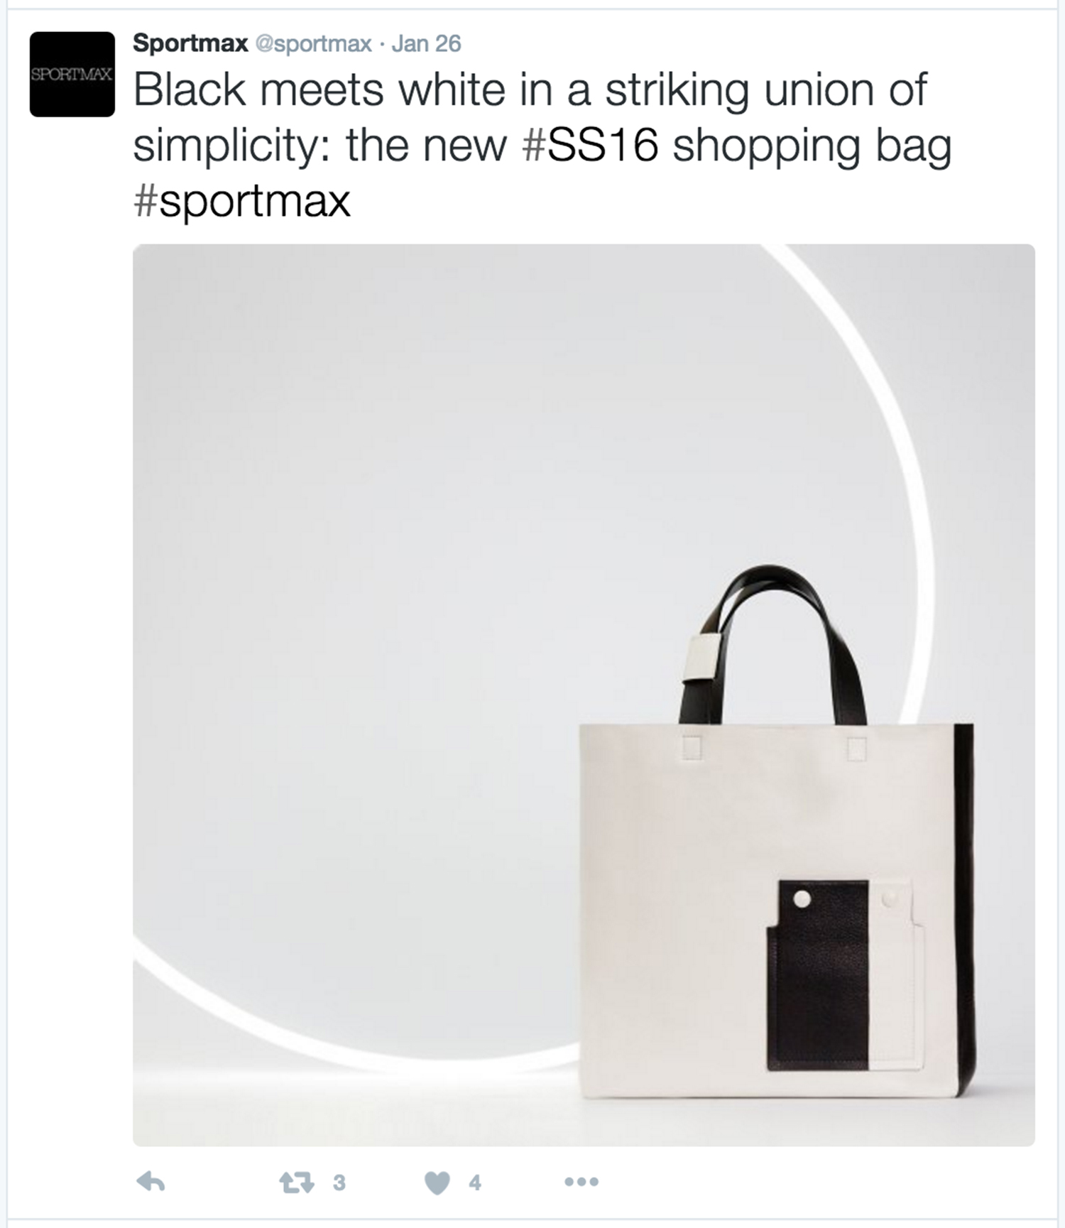Reply to the Sportmax tweet
Screen dimensions: 1065x1228
click(x=151, y=1182)
